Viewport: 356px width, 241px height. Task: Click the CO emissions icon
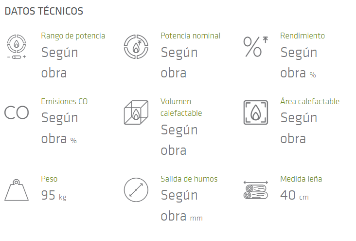click(x=17, y=112)
